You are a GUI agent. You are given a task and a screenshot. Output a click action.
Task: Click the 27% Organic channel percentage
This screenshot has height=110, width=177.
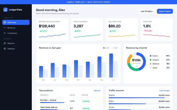(168, 60)
